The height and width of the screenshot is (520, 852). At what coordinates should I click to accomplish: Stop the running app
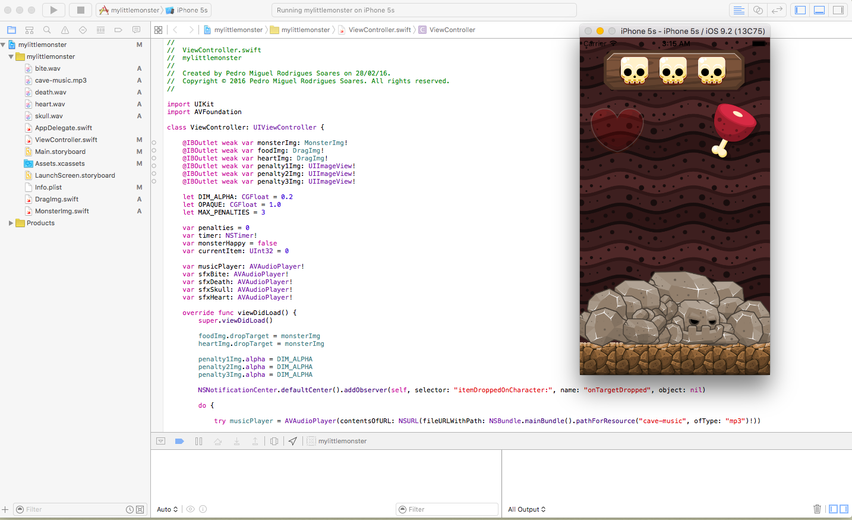81,10
